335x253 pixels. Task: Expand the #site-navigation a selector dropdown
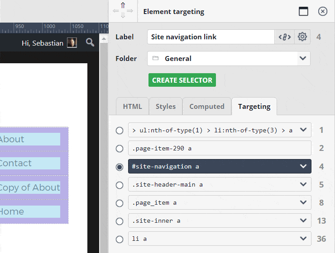point(303,166)
